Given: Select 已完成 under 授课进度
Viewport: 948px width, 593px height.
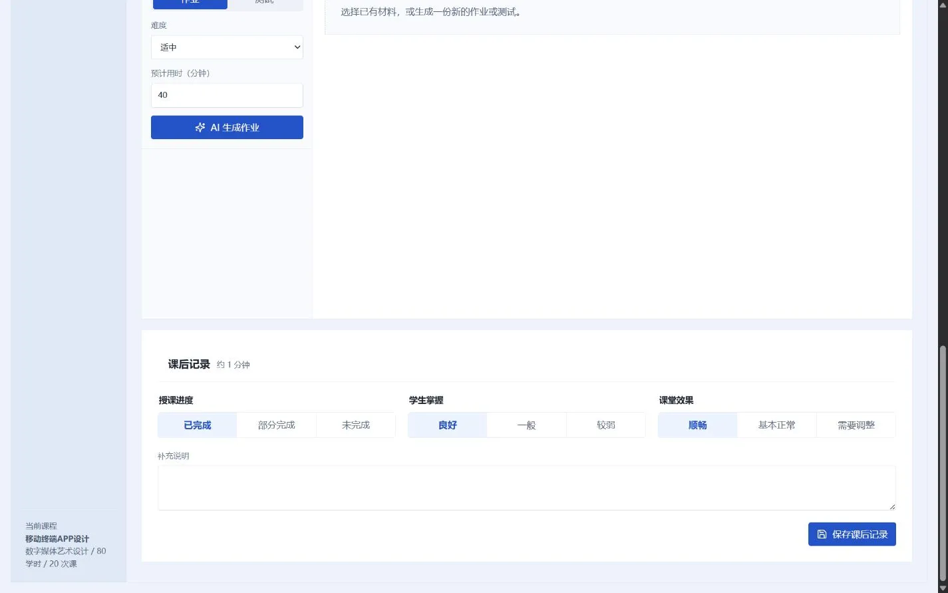Looking at the screenshot, I should pyautogui.click(x=197, y=425).
